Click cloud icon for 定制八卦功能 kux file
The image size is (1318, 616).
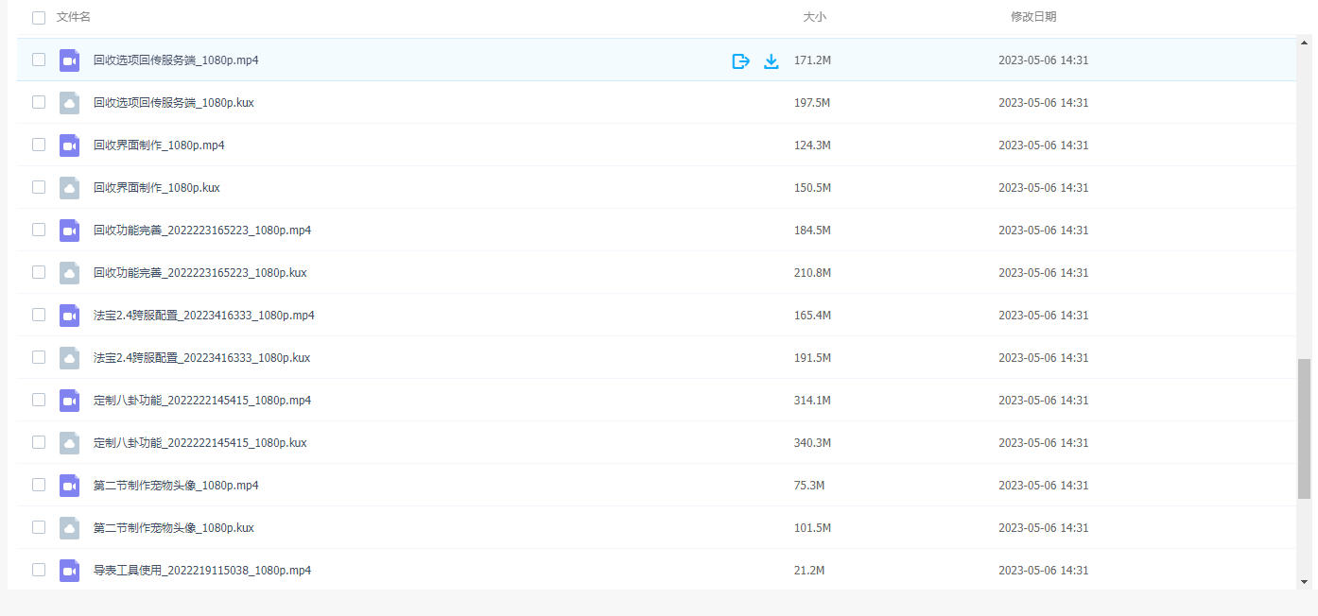point(69,443)
